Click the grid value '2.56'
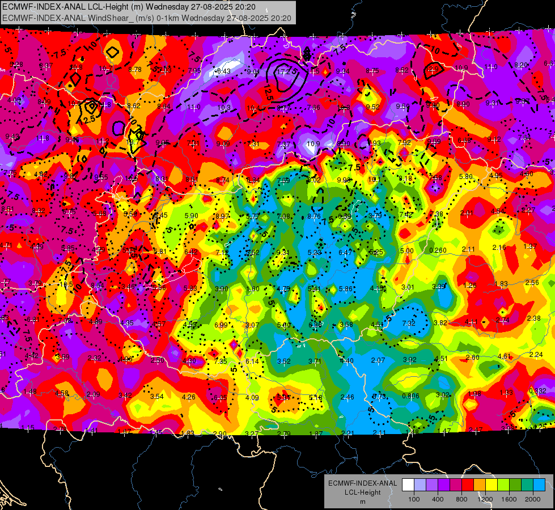Screen dimensions: 555x510 pos(532,282)
